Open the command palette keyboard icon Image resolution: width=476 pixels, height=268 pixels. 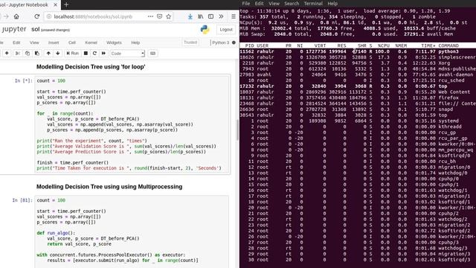[x=152, y=53]
